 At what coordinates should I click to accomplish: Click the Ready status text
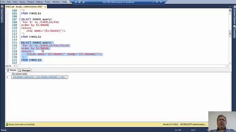[x=4, y=130]
